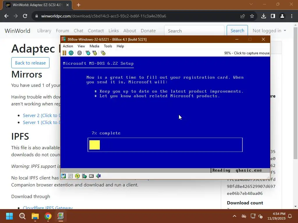Go back in Chrome browser

(6, 16)
